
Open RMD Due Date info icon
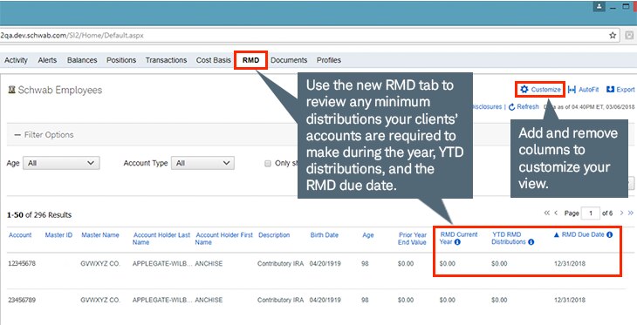click(609, 234)
